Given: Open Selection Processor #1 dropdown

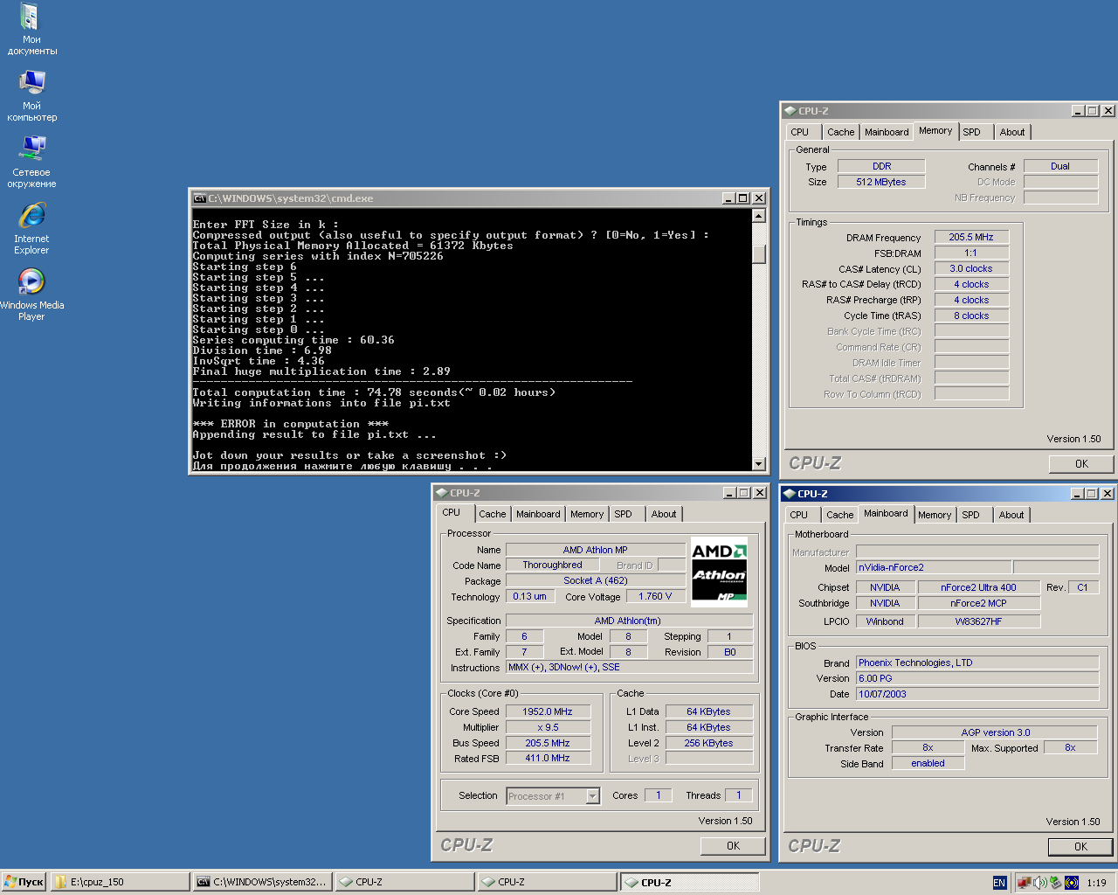Looking at the screenshot, I should tap(593, 796).
